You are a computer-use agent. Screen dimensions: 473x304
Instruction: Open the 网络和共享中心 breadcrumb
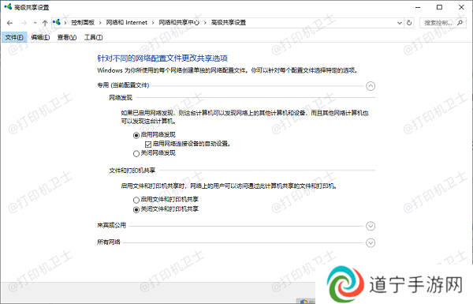click(179, 23)
